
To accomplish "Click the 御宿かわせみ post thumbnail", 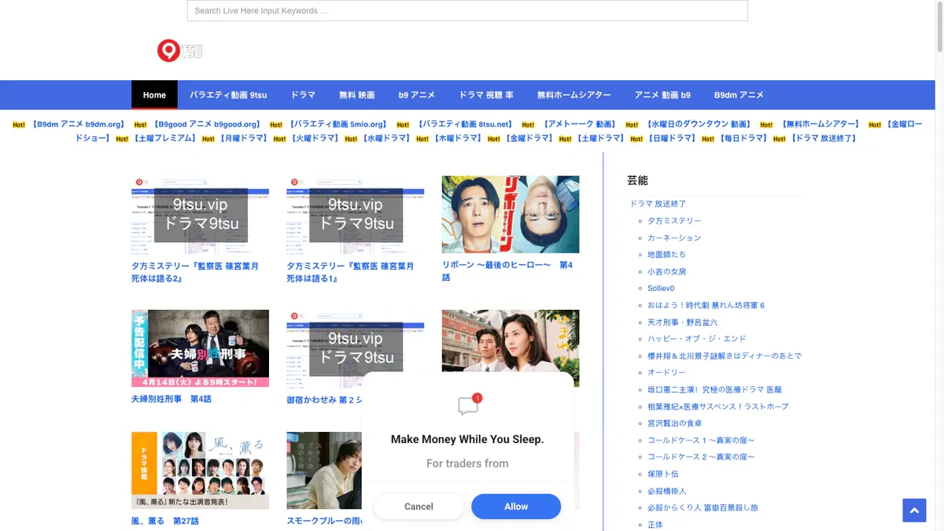I will [356, 348].
